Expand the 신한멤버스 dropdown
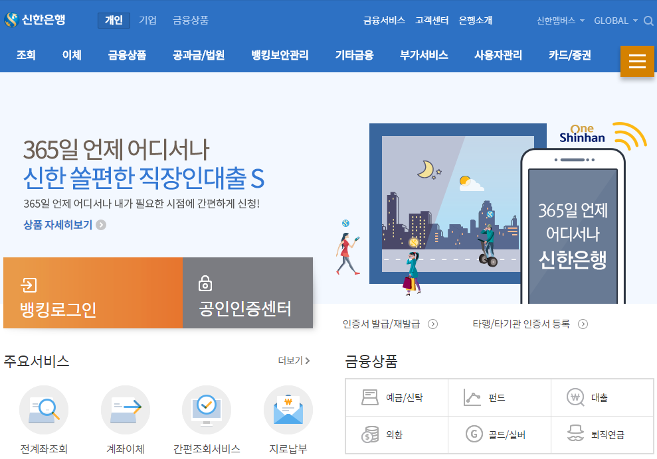 [x=560, y=21]
